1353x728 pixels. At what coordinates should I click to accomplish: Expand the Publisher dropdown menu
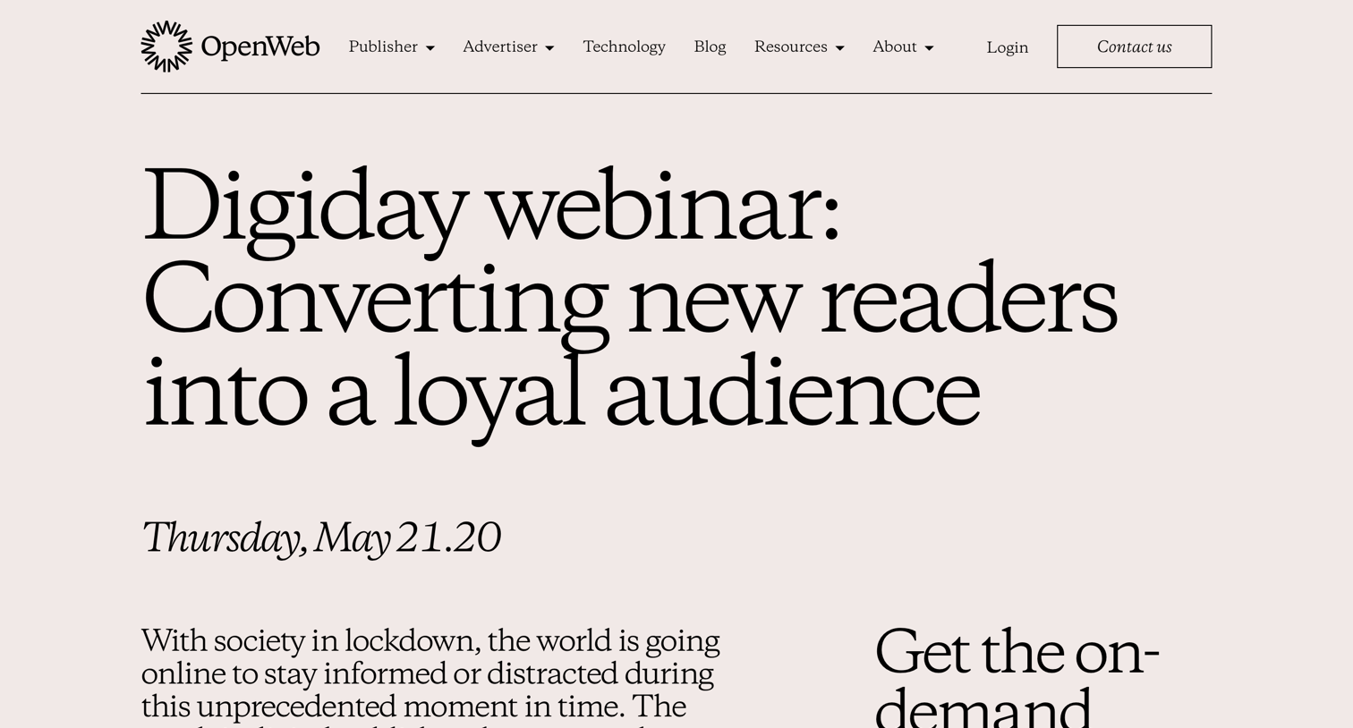(391, 47)
